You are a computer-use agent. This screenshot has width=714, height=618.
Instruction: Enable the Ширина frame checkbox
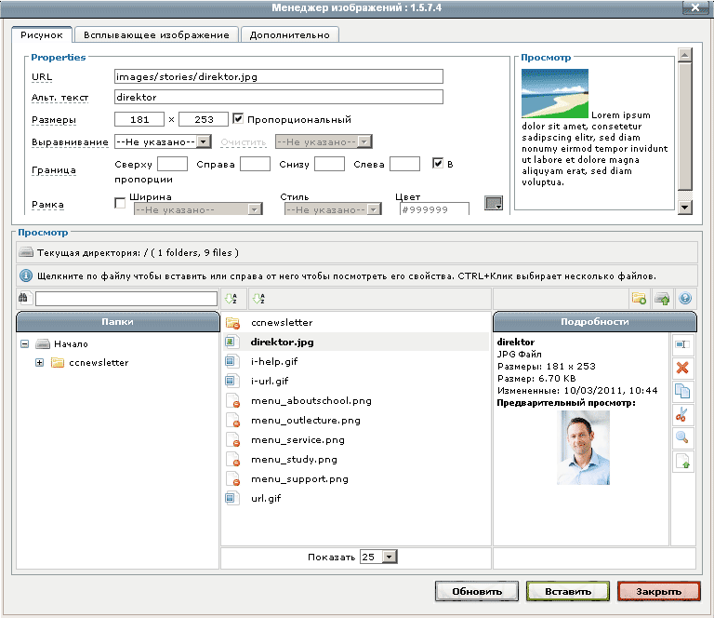119,203
